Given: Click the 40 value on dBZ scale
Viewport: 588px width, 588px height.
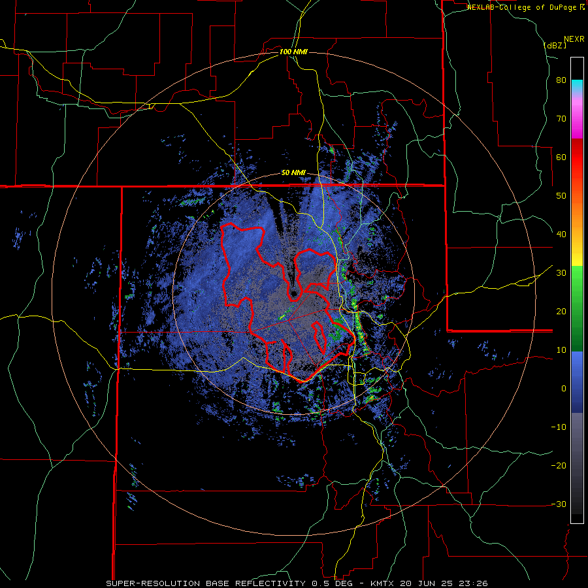Looking at the screenshot, I should point(561,235).
